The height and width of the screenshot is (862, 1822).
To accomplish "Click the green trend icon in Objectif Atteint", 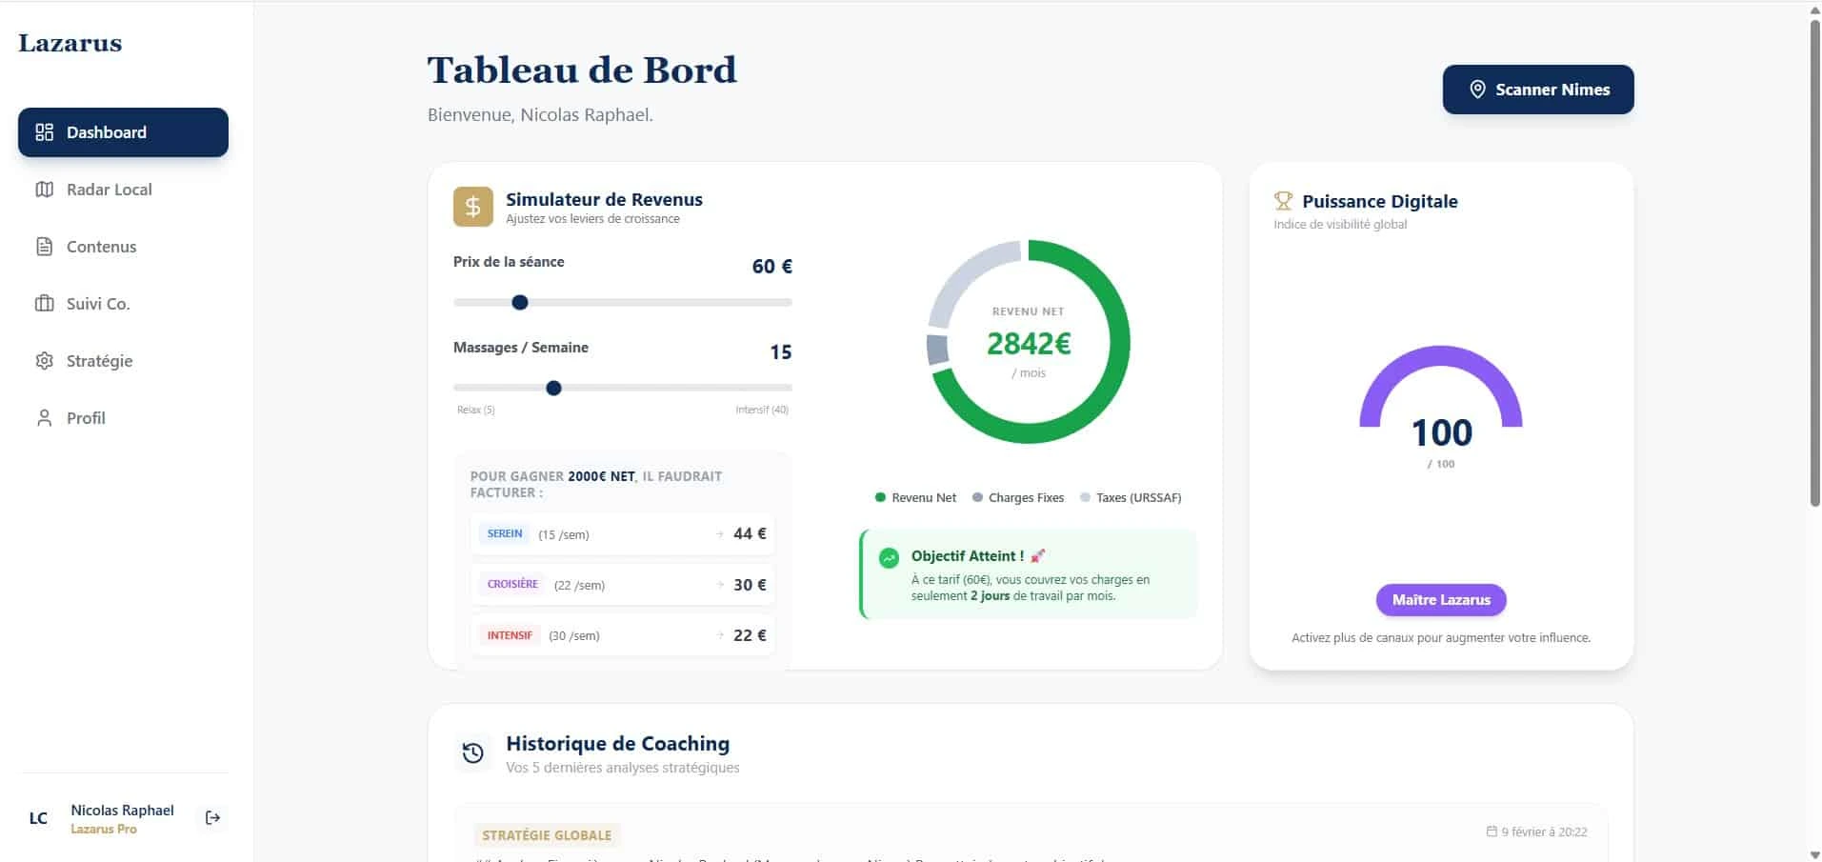I will coord(889,558).
